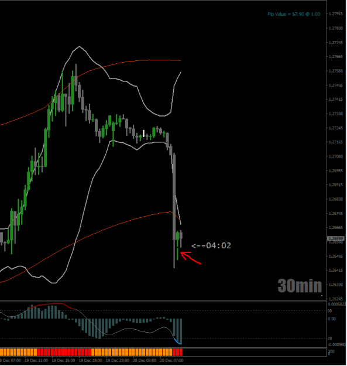The height and width of the screenshot is (366, 347).
Task: Click the indicator level 20 label
Action: click(x=330, y=338)
